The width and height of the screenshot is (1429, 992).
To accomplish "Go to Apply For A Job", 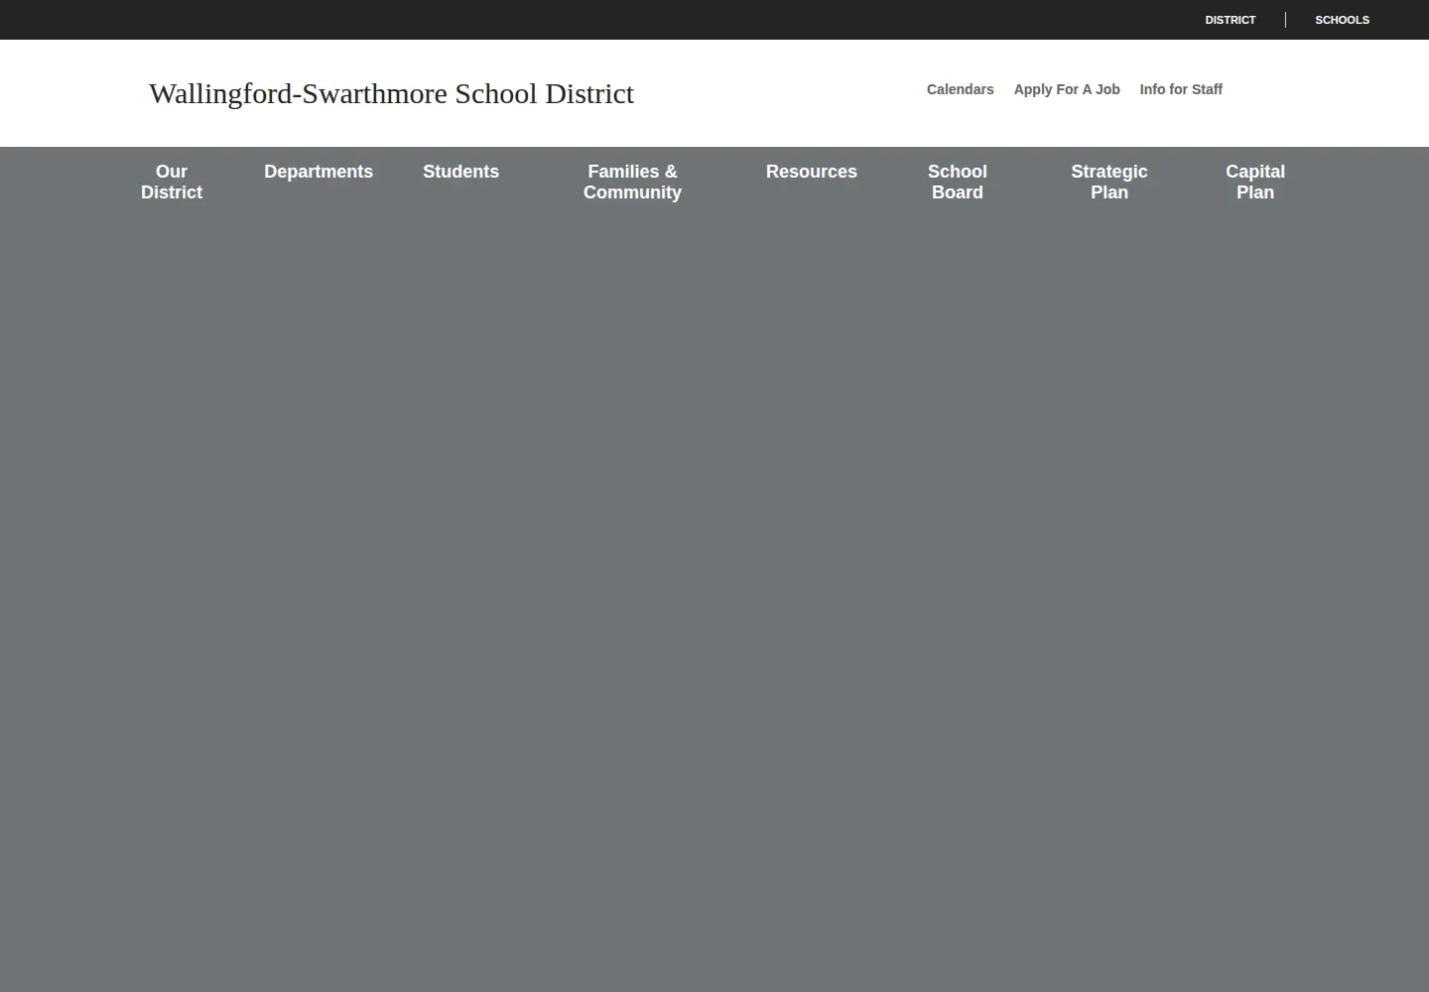I will pos(1067,89).
